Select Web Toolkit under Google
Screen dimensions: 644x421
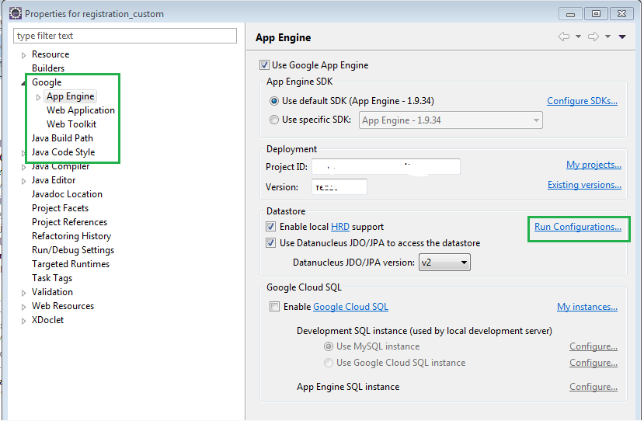[71, 124]
